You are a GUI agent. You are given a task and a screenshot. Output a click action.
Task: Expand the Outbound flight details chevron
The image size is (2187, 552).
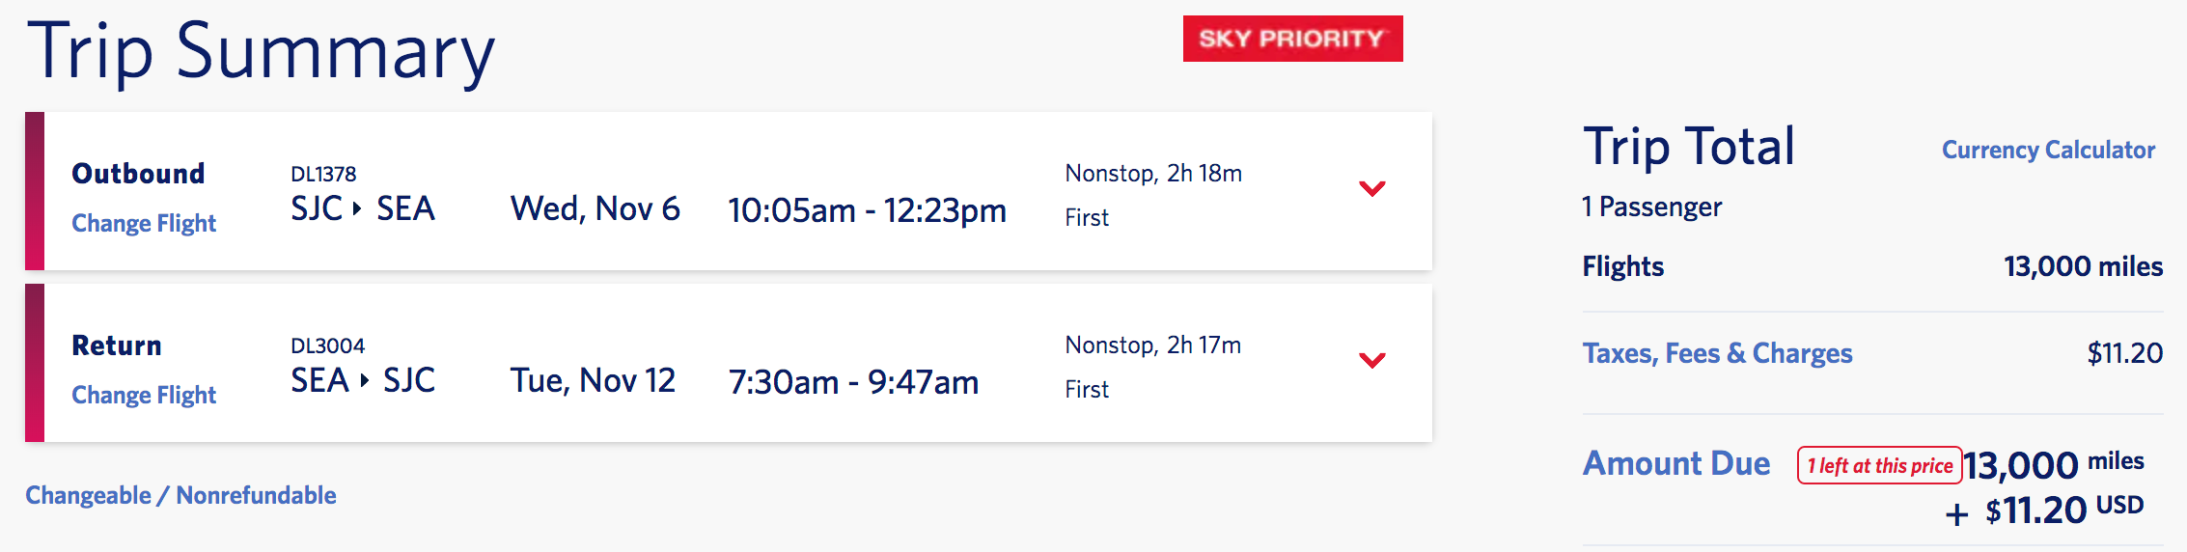coord(1371,188)
